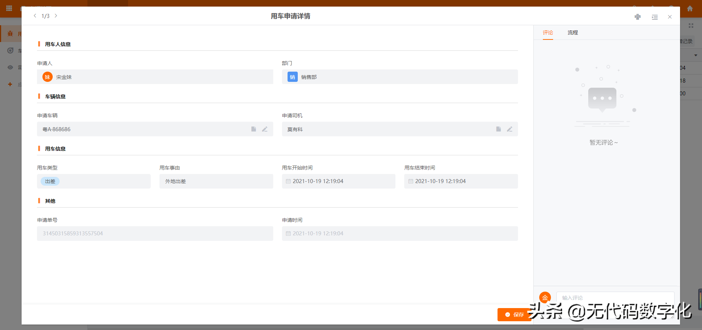The width and height of the screenshot is (702, 330).
Task: Click driver name 莫有科
Action: tap(295, 129)
